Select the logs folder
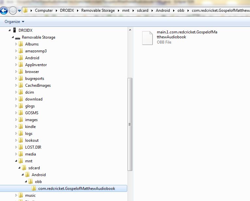 coord(29,134)
